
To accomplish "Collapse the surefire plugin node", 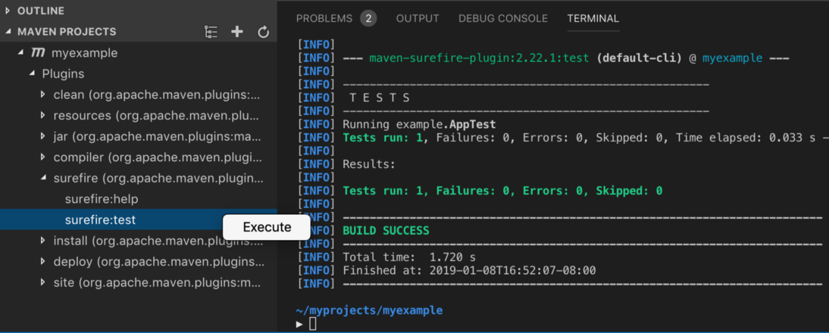I will point(43,179).
